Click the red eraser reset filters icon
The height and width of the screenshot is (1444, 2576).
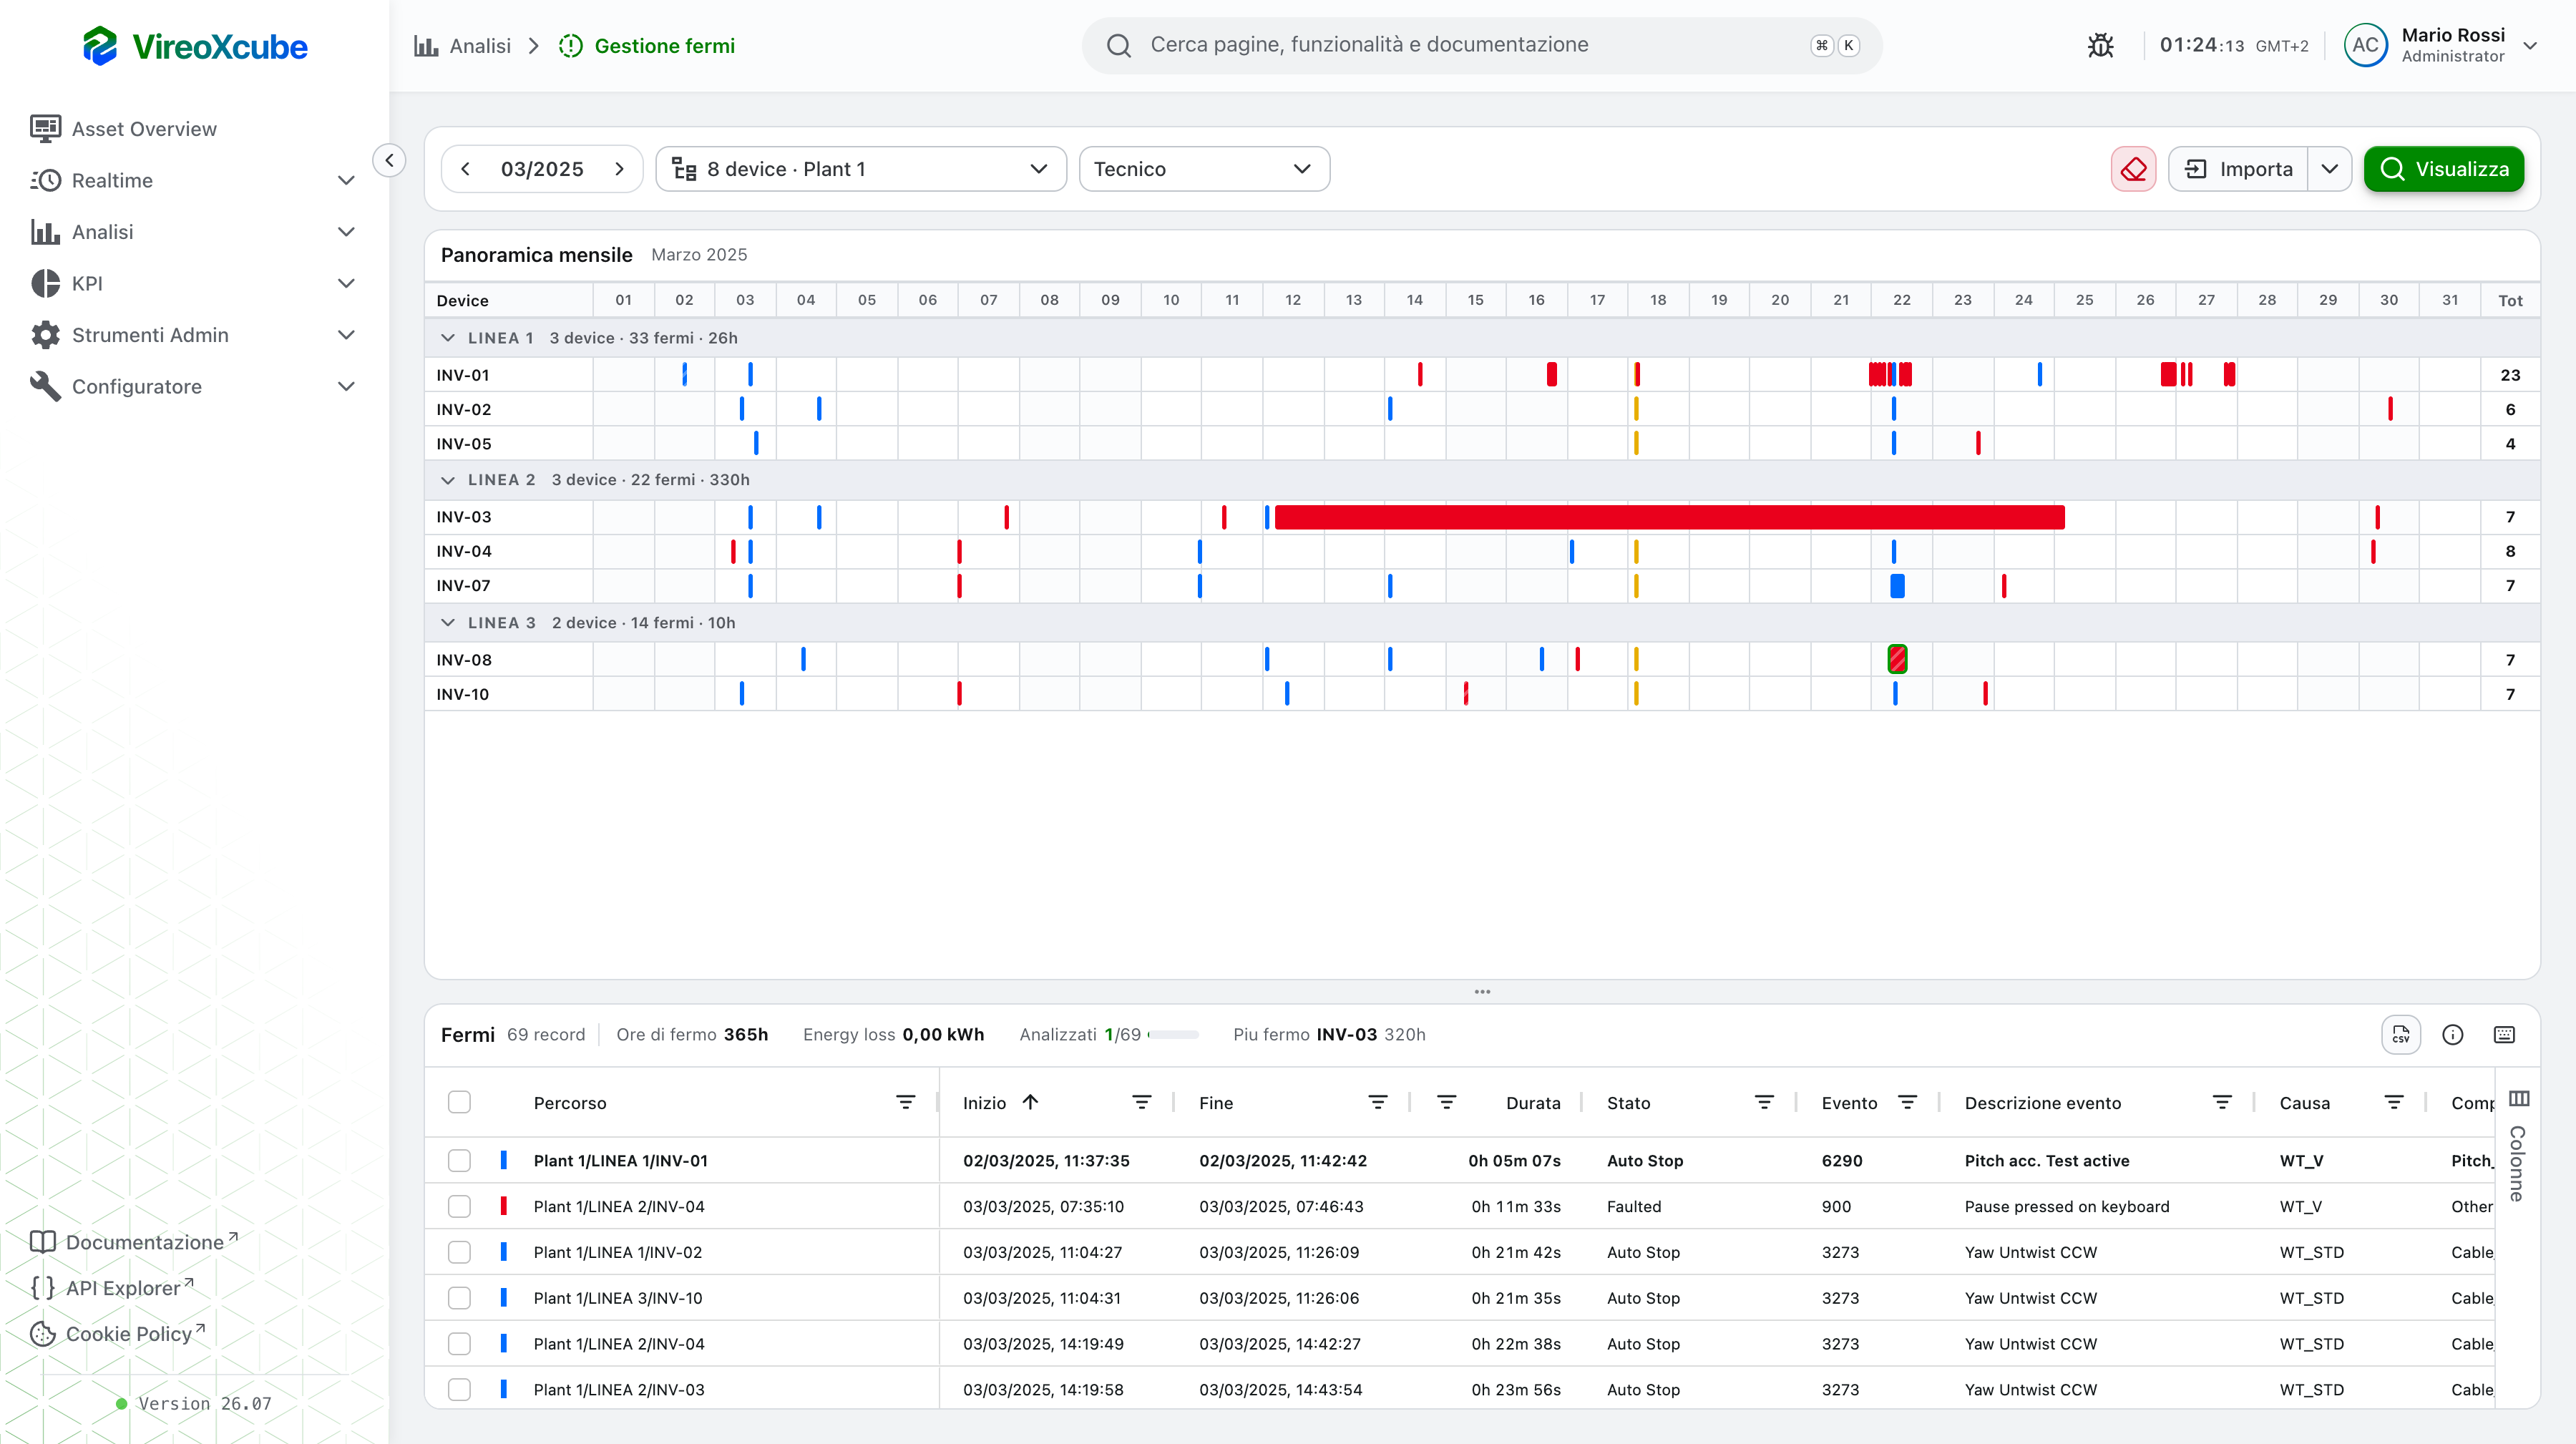tap(2133, 169)
